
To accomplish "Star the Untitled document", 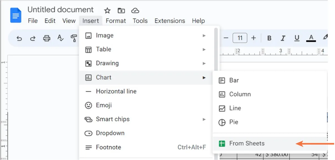I will (x=107, y=11).
